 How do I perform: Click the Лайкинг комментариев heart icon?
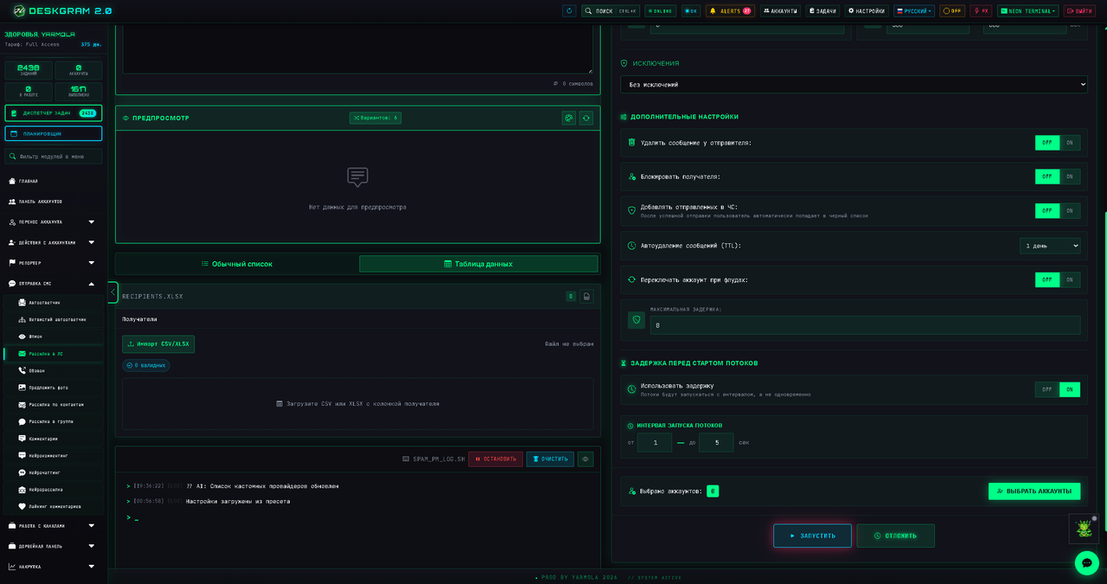click(x=22, y=506)
